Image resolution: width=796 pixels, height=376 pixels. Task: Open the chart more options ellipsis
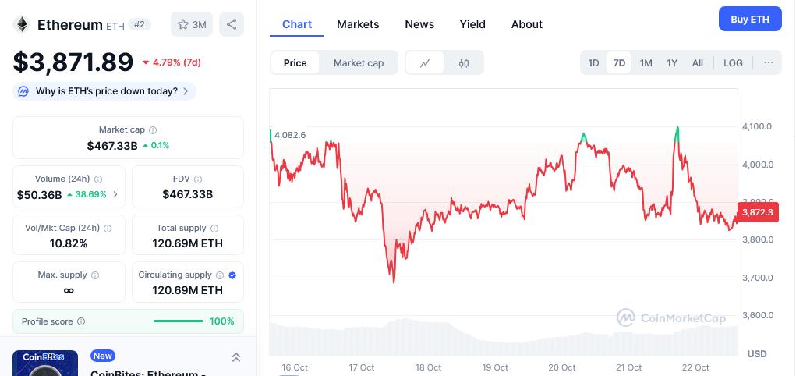769,63
